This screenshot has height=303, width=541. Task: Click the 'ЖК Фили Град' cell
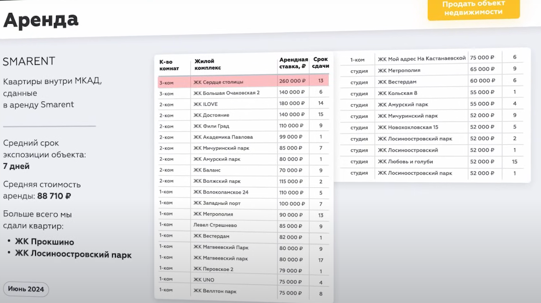click(x=212, y=126)
